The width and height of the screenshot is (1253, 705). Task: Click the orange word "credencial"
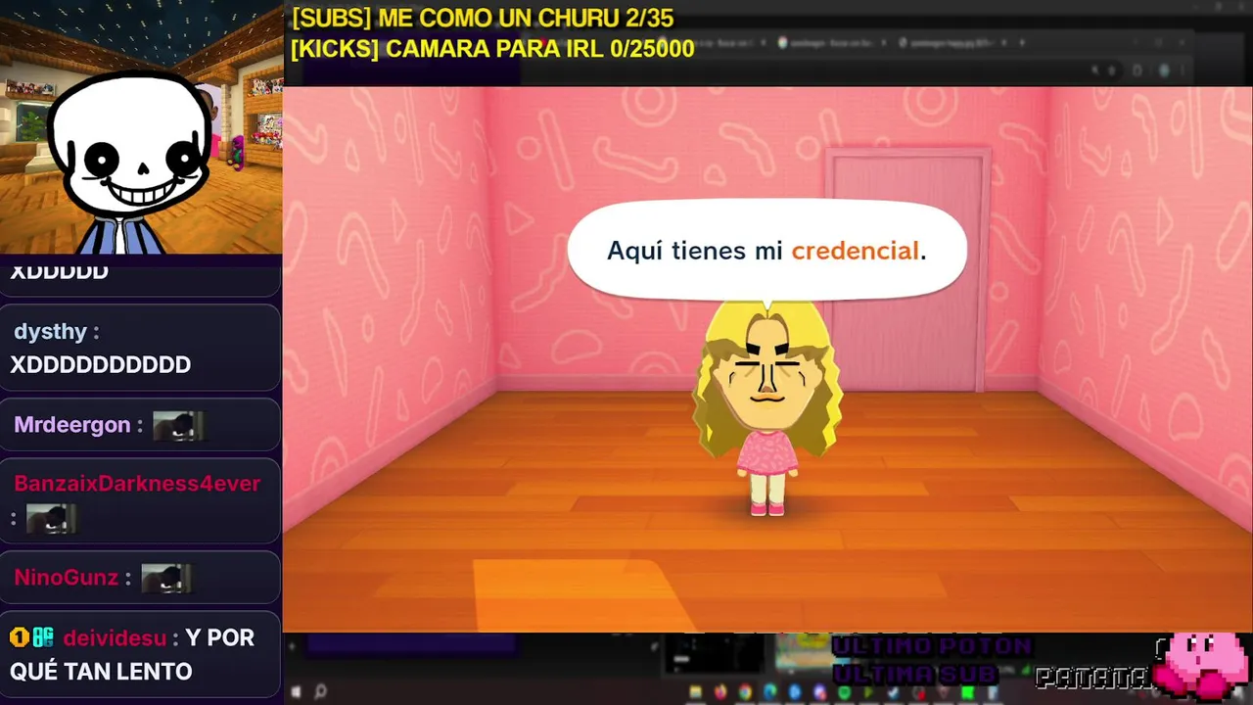pyautogui.click(x=856, y=251)
